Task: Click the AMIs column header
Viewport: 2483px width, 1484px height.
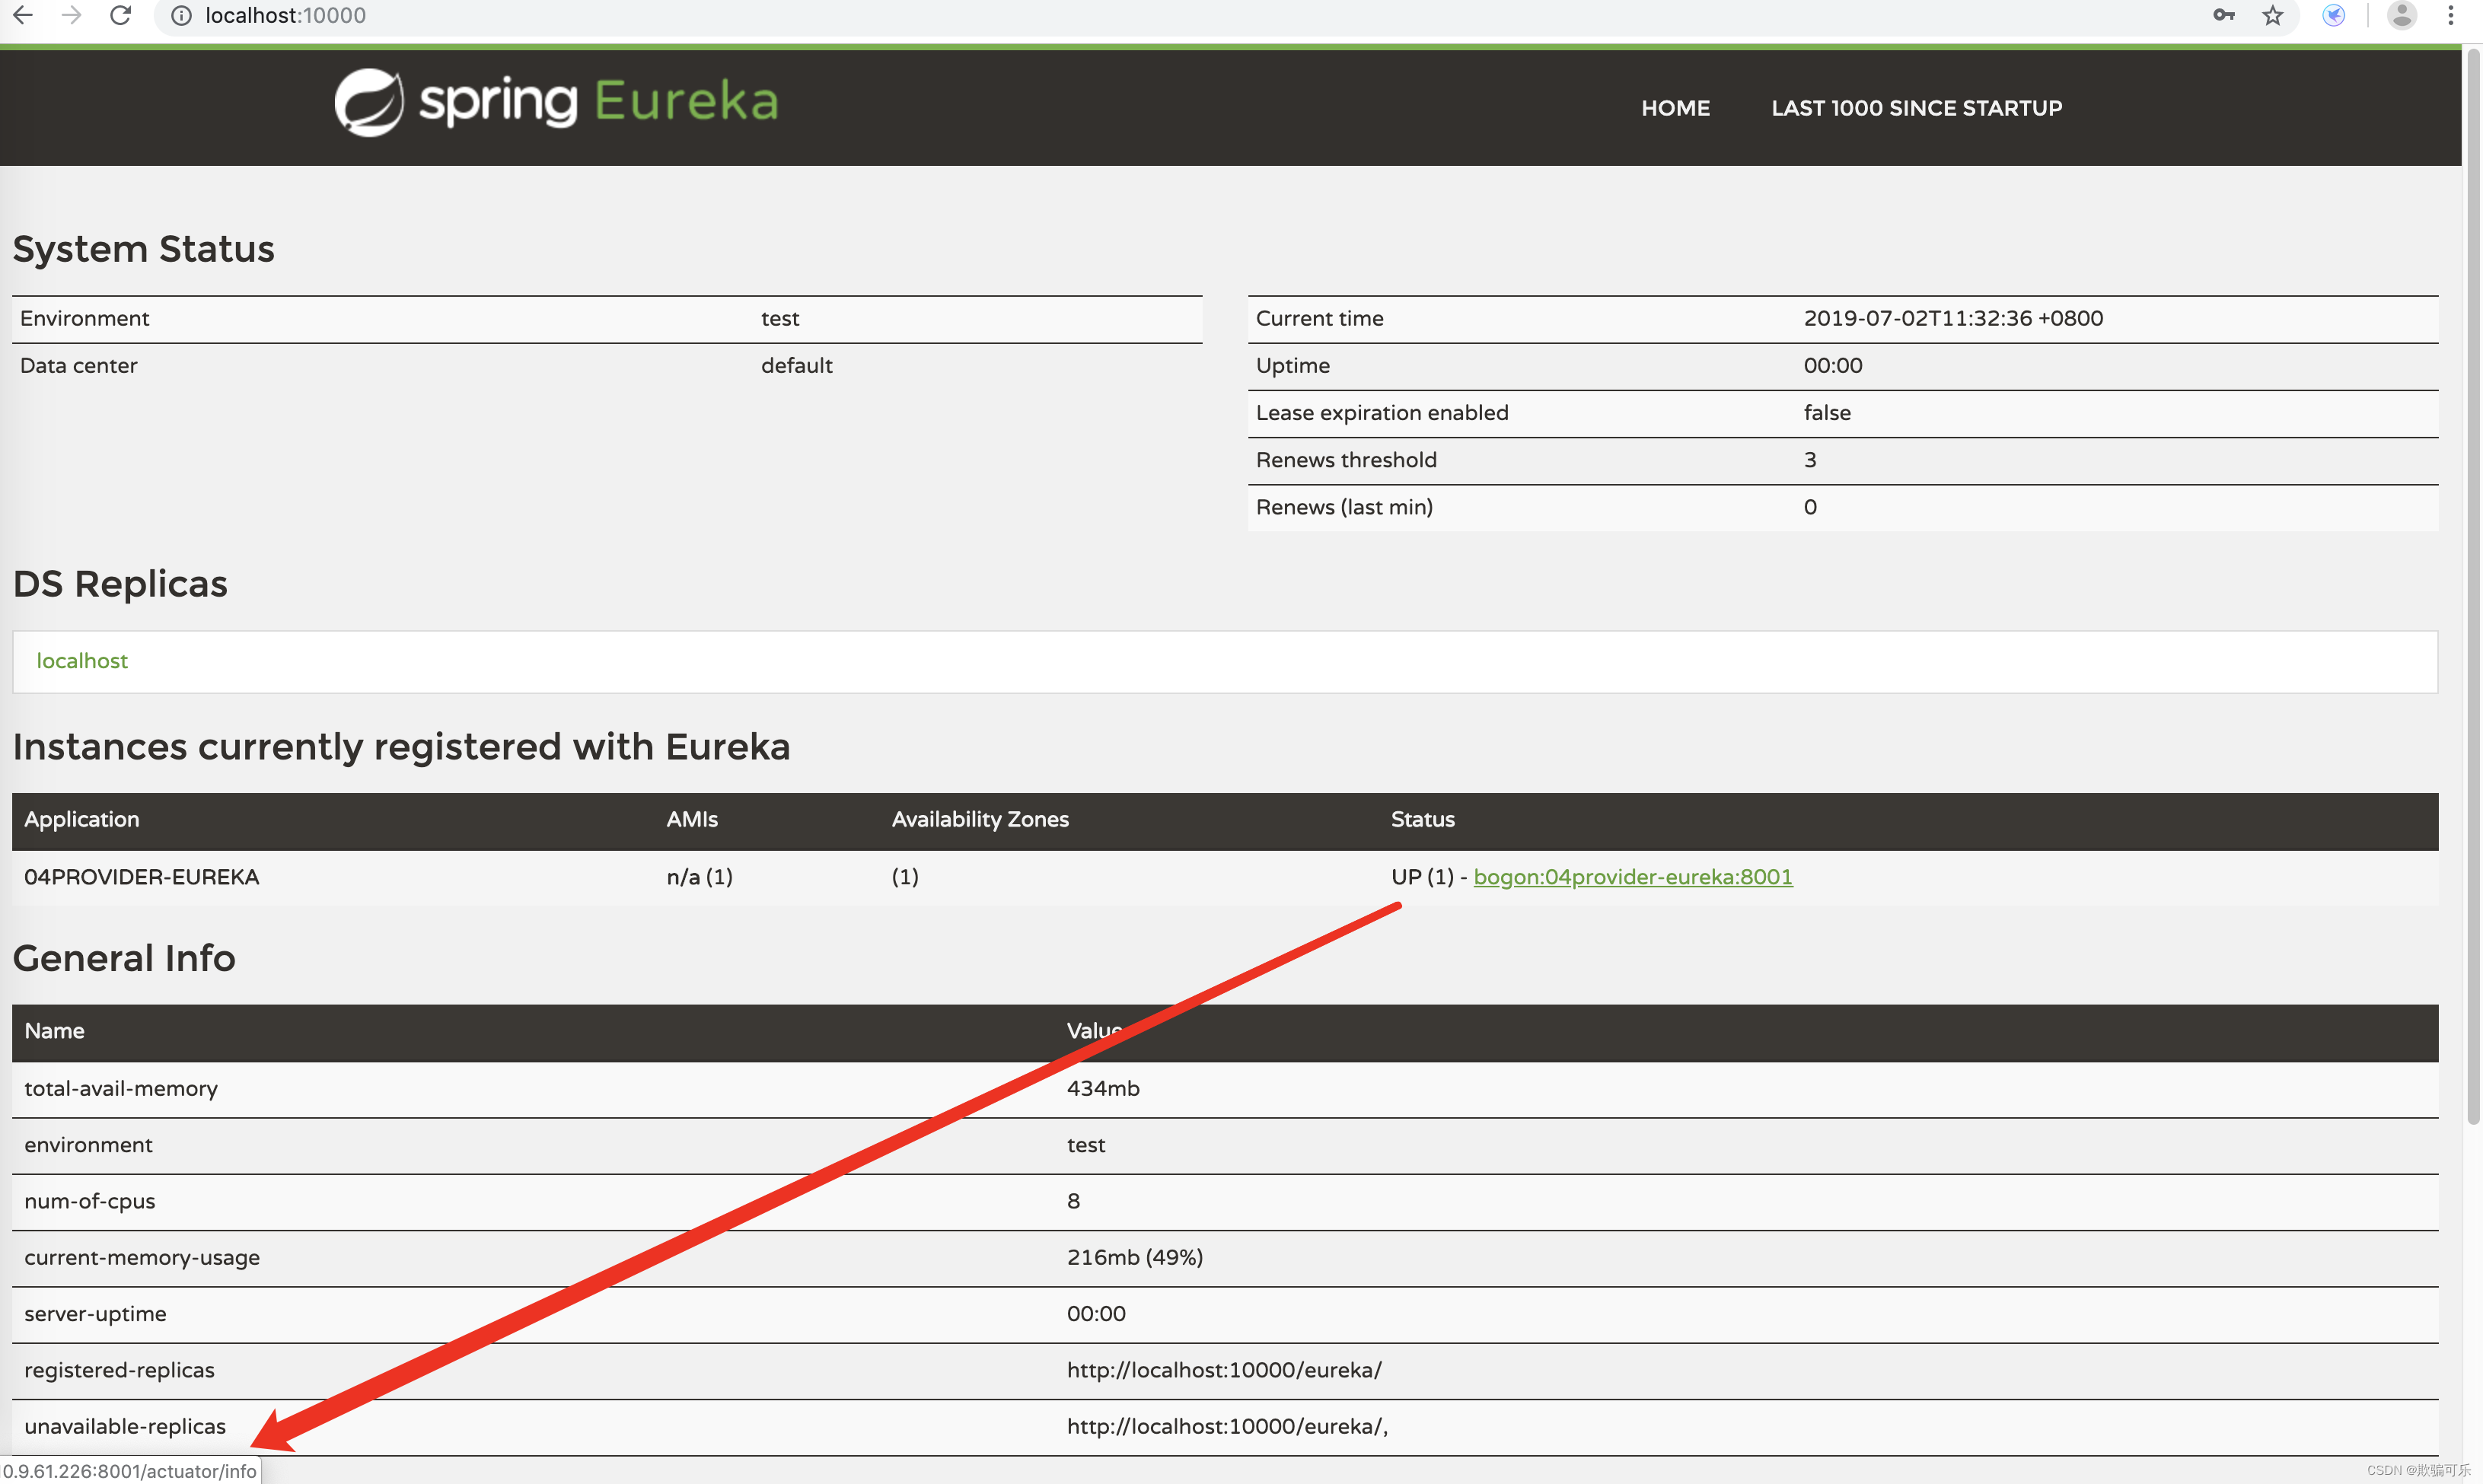Action: [x=691, y=819]
